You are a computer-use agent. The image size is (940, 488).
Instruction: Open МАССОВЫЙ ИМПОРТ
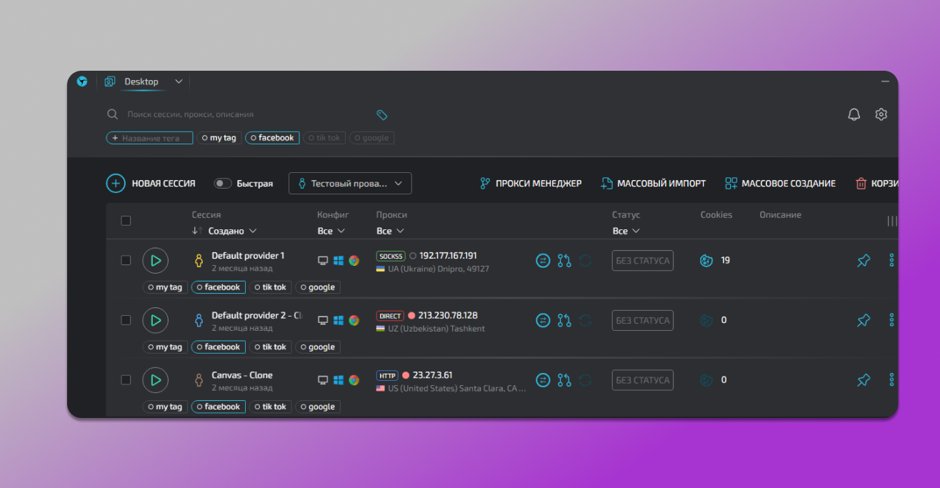pyautogui.click(x=653, y=184)
